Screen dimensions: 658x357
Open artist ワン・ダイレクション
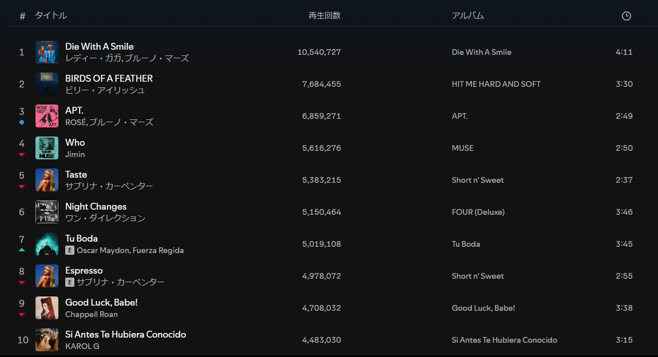coord(105,218)
